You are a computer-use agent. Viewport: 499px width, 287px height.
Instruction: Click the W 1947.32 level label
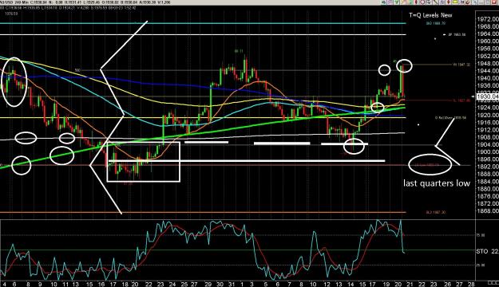[461, 65]
